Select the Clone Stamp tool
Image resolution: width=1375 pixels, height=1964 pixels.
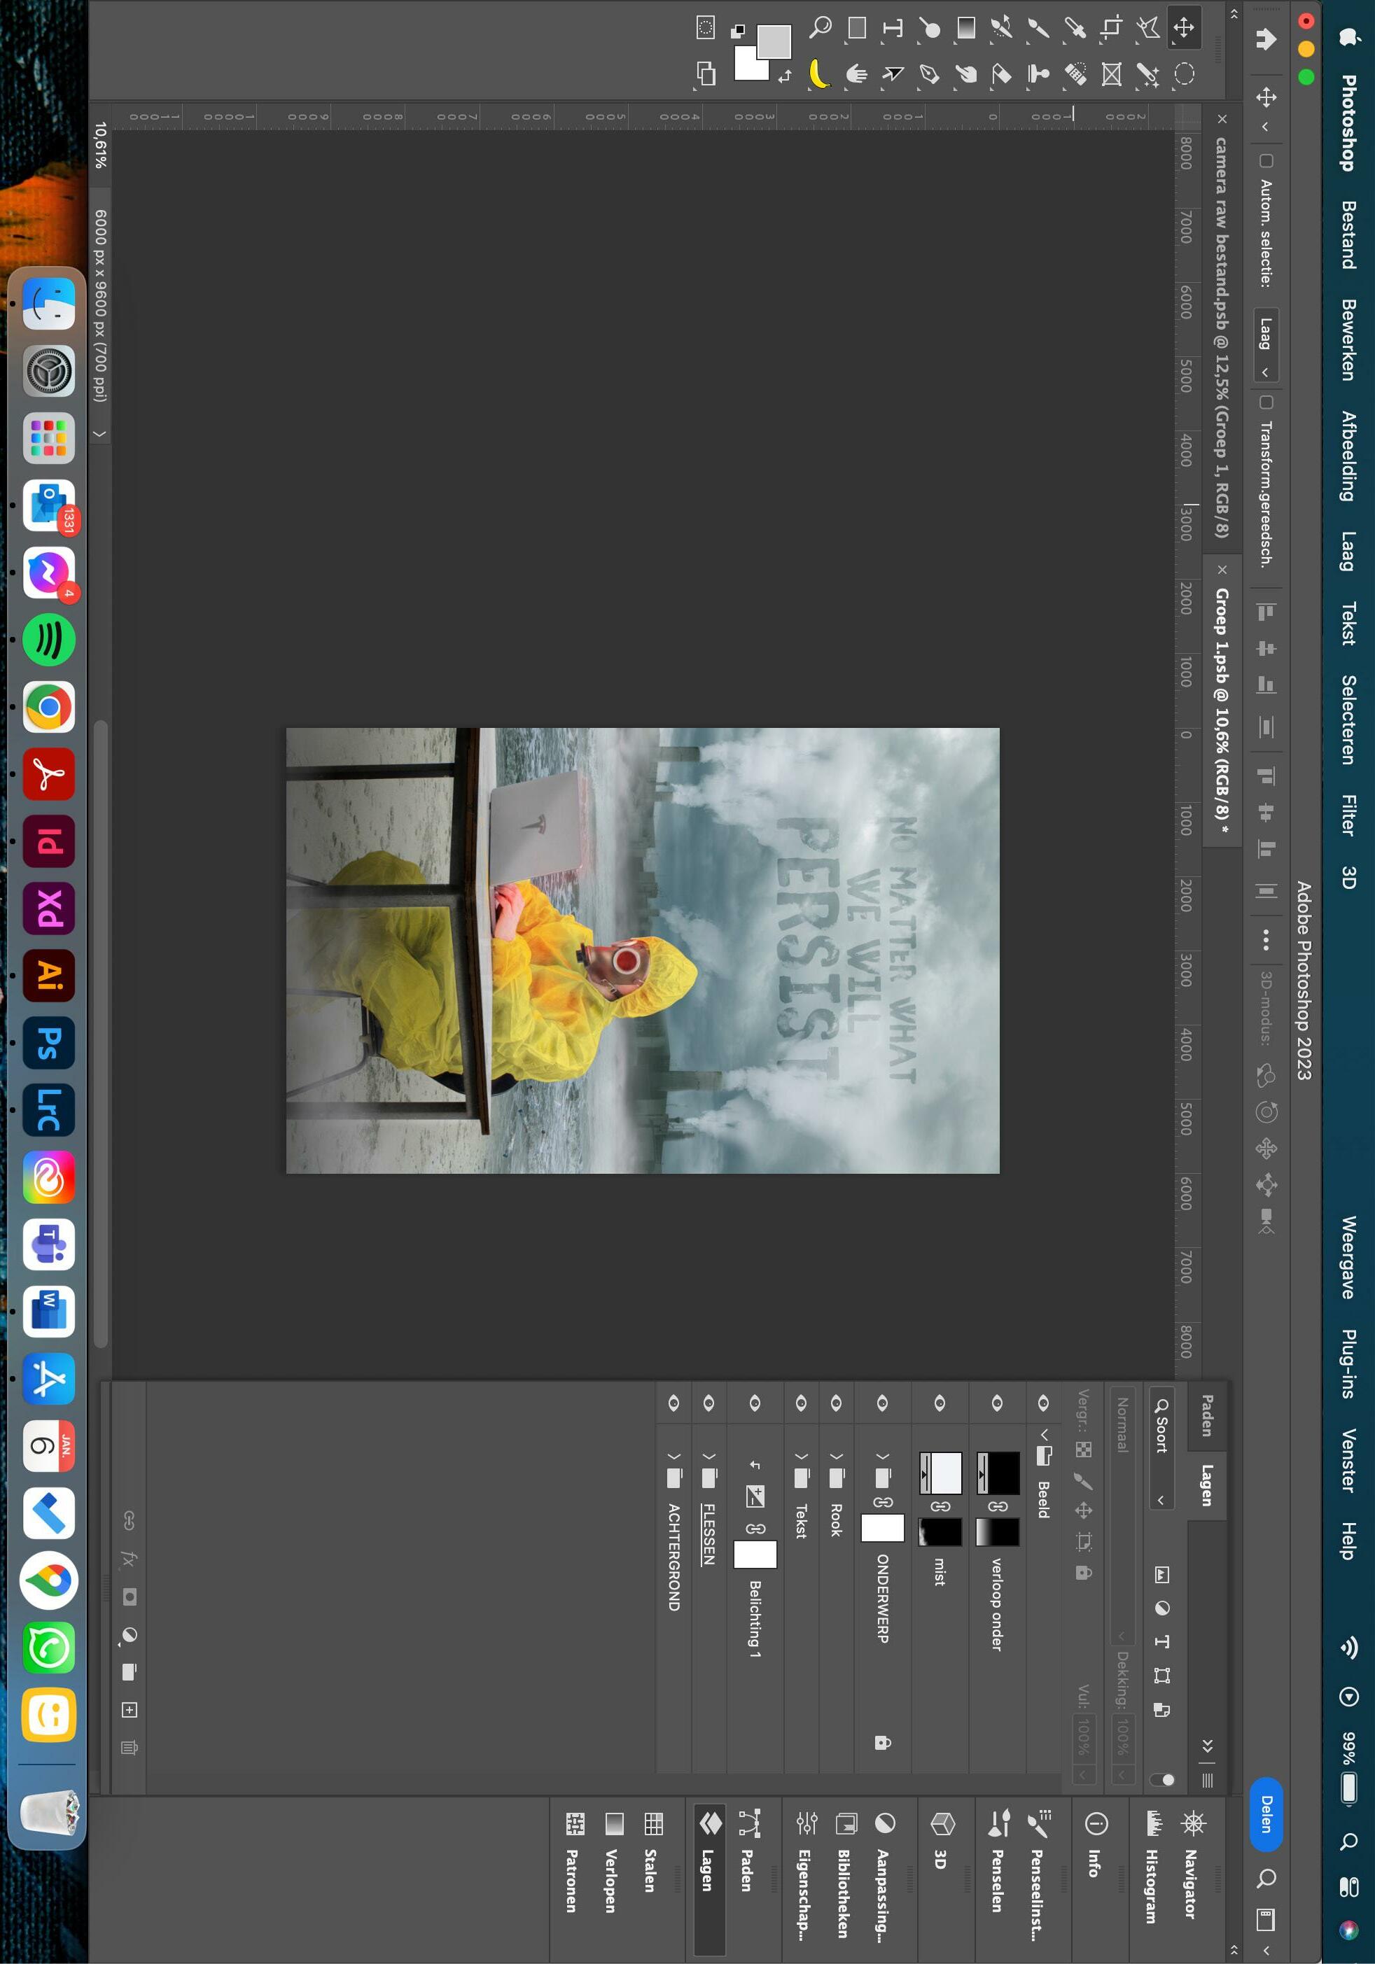point(1038,74)
